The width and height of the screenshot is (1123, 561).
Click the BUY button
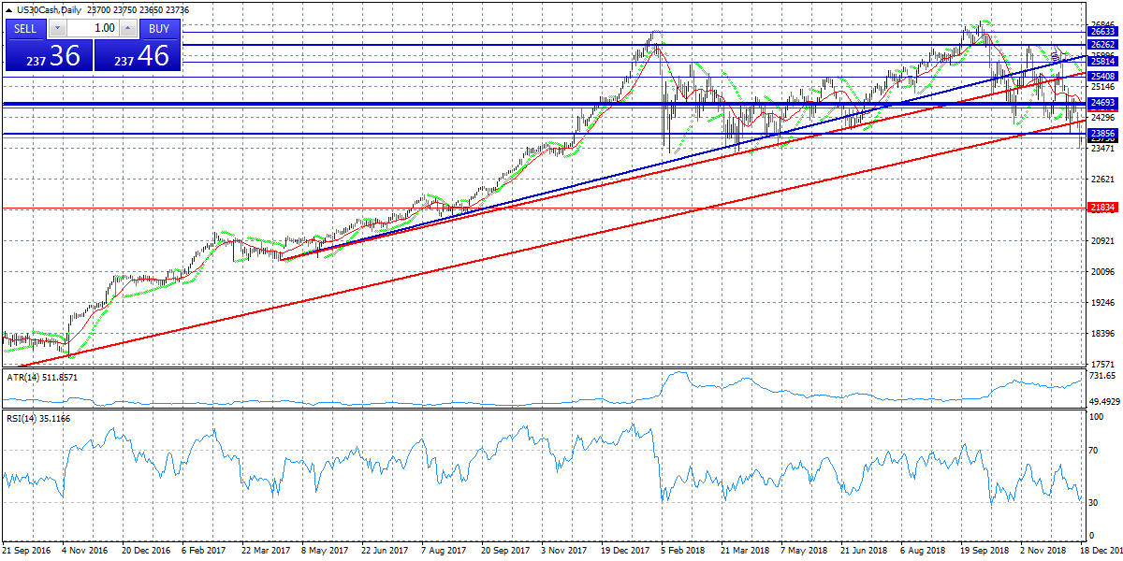[x=159, y=28]
